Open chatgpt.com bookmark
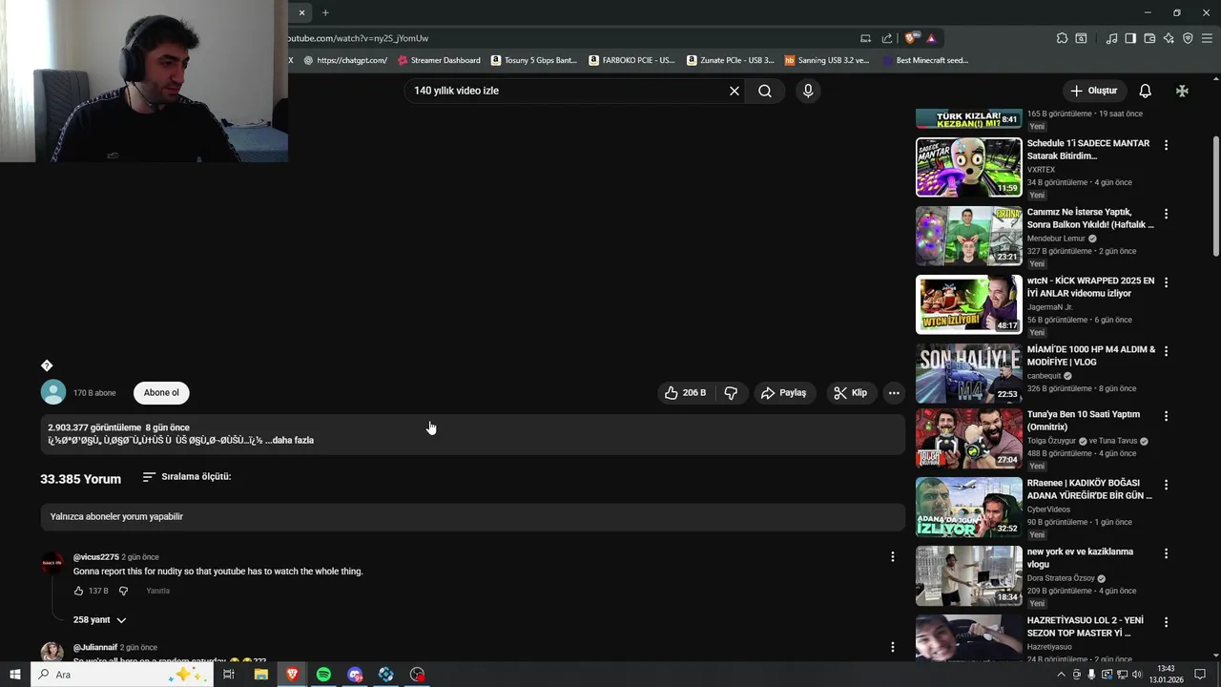The width and height of the screenshot is (1221, 687). [x=345, y=60]
